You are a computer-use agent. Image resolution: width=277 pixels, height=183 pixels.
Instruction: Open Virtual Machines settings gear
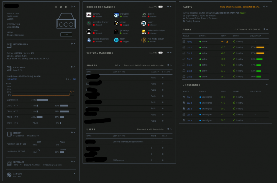[168, 53]
